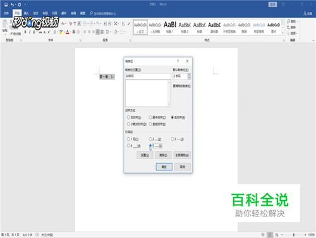Select leader option 5 radio button
The image size is (316, 238).
[x=150, y=146]
